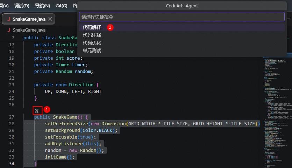Open the 调试(D) menu
The height and width of the screenshot is (168, 292).
click(x=22, y=6)
